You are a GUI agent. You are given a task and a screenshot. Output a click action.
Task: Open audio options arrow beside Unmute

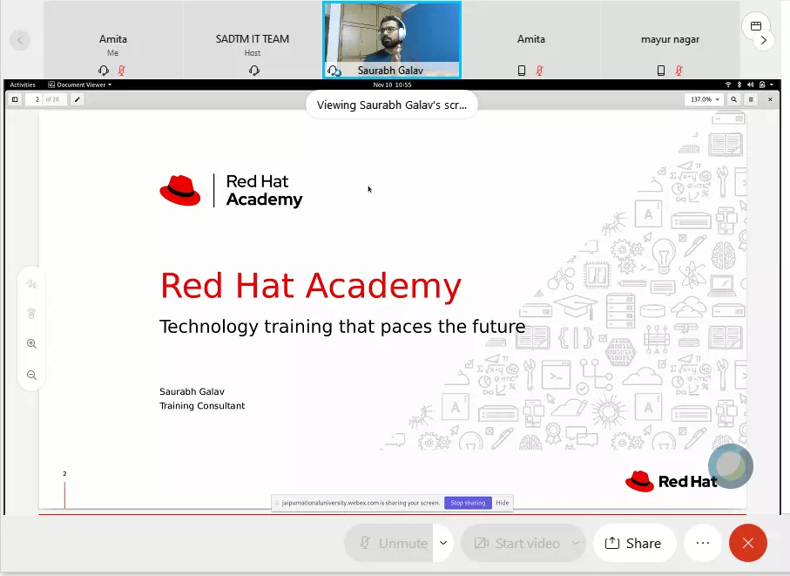443,543
